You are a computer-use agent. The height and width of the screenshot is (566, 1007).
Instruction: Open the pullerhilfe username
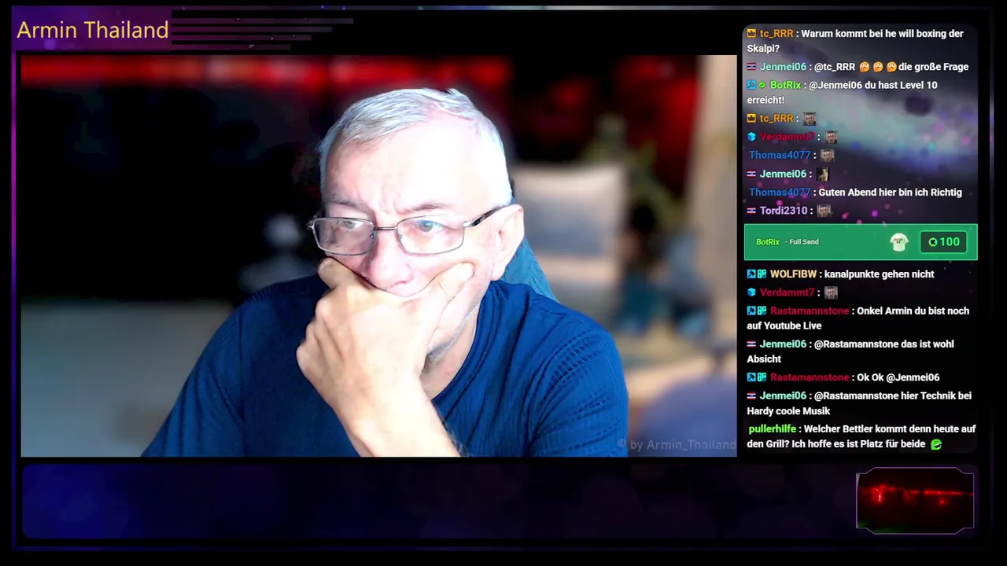[773, 429]
